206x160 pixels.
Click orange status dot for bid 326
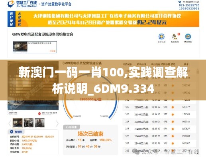tap(173, 129)
